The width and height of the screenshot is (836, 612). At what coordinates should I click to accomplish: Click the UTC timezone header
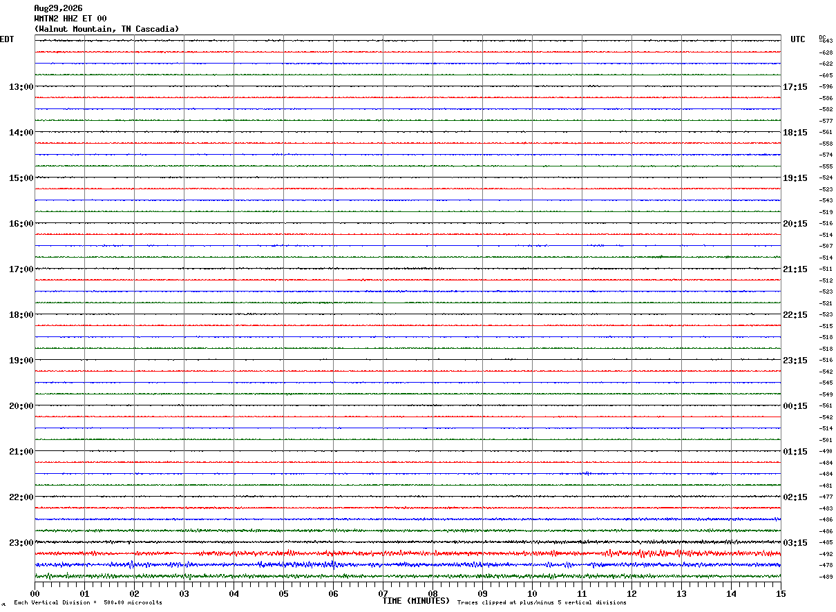(798, 39)
